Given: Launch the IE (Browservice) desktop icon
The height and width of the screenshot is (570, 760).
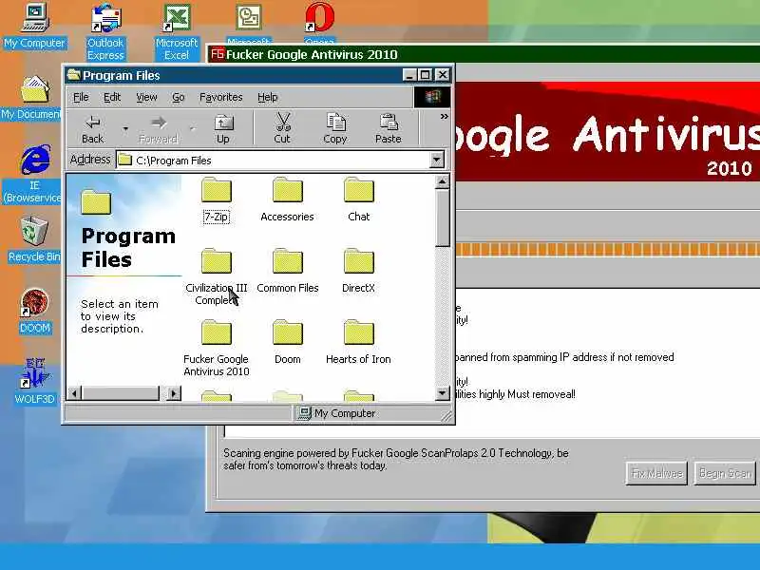Looking at the screenshot, I should coord(33,174).
